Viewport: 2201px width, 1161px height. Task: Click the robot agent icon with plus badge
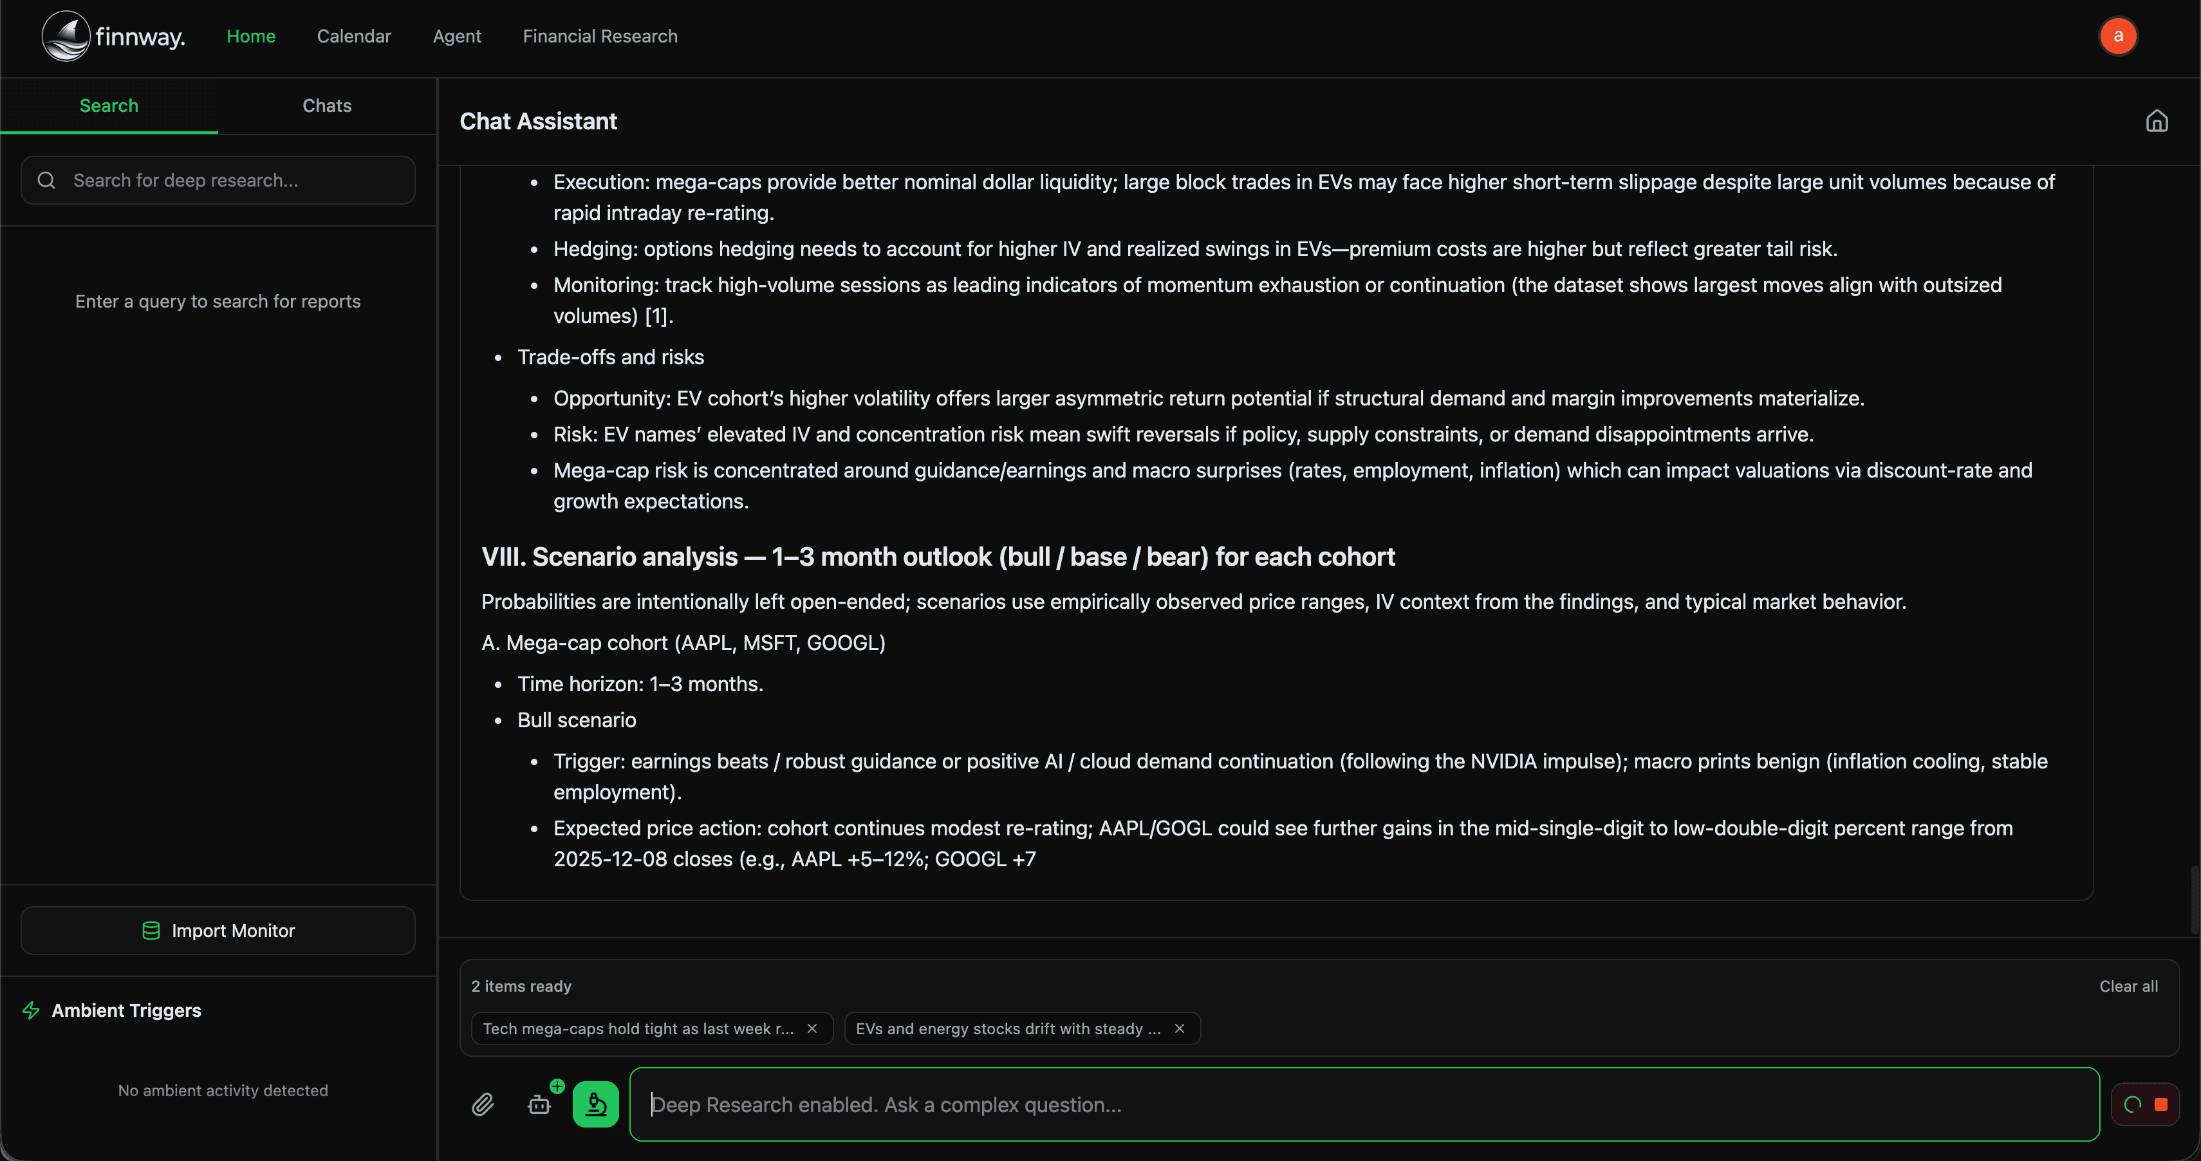pos(540,1104)
